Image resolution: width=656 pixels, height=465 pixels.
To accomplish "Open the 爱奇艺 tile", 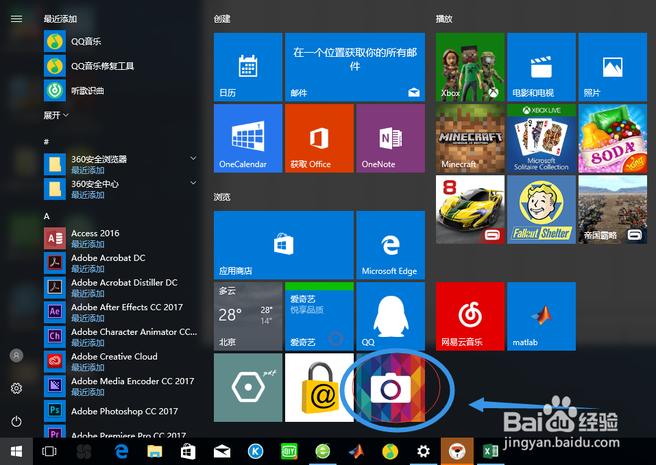I will click(x=319, y=316).
